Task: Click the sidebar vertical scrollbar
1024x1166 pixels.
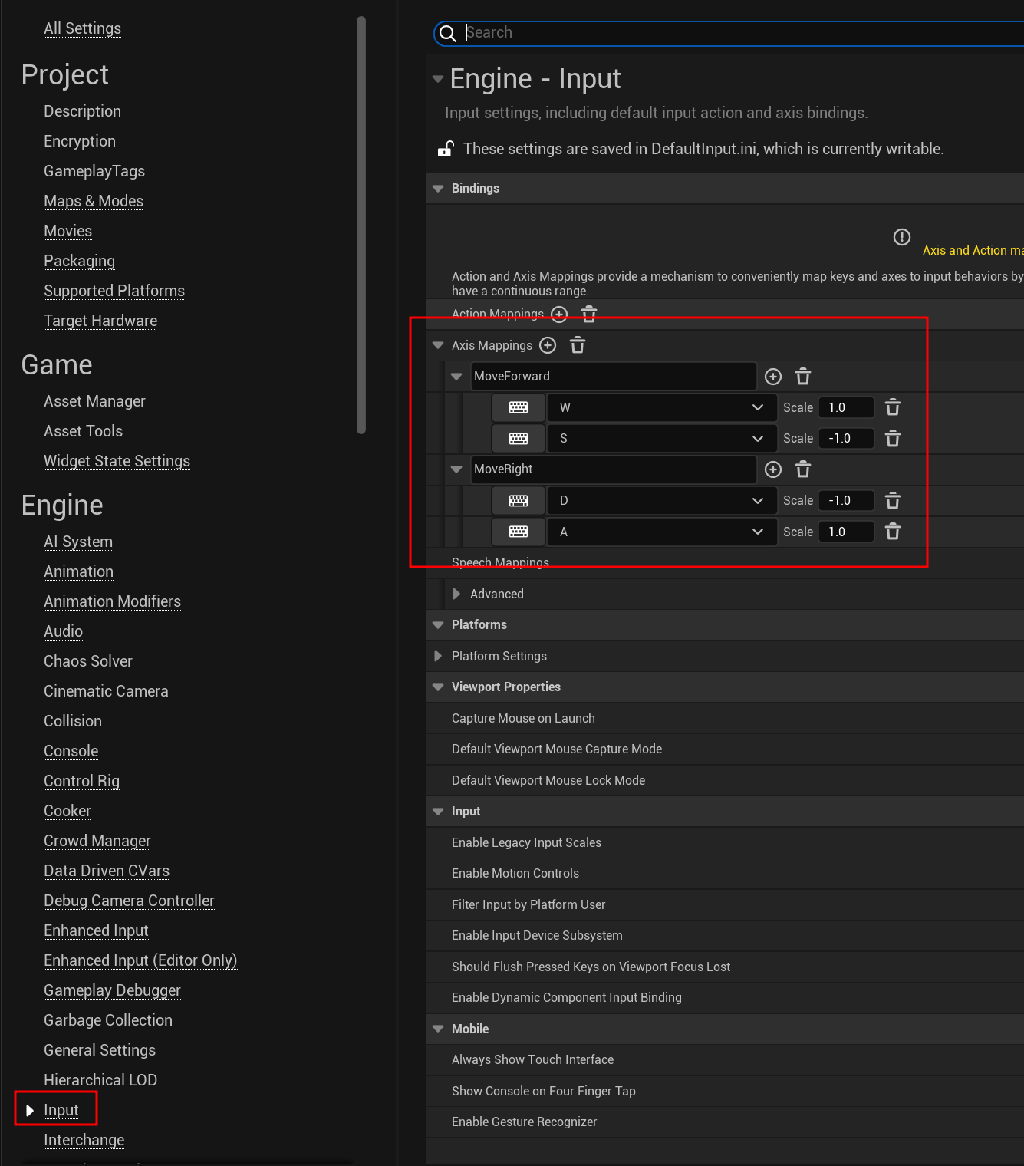Action: (361, 225)
